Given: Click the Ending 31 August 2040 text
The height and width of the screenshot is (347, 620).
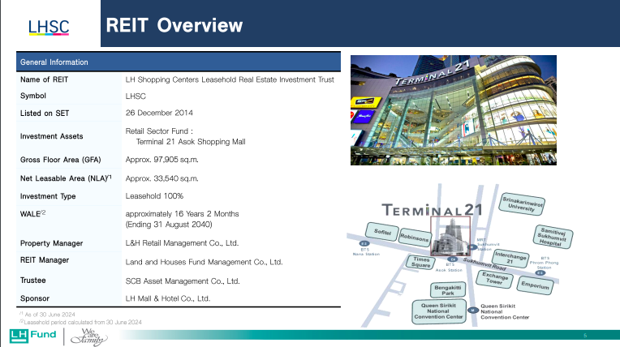Looking at the screenshot, I should [169, 225].
